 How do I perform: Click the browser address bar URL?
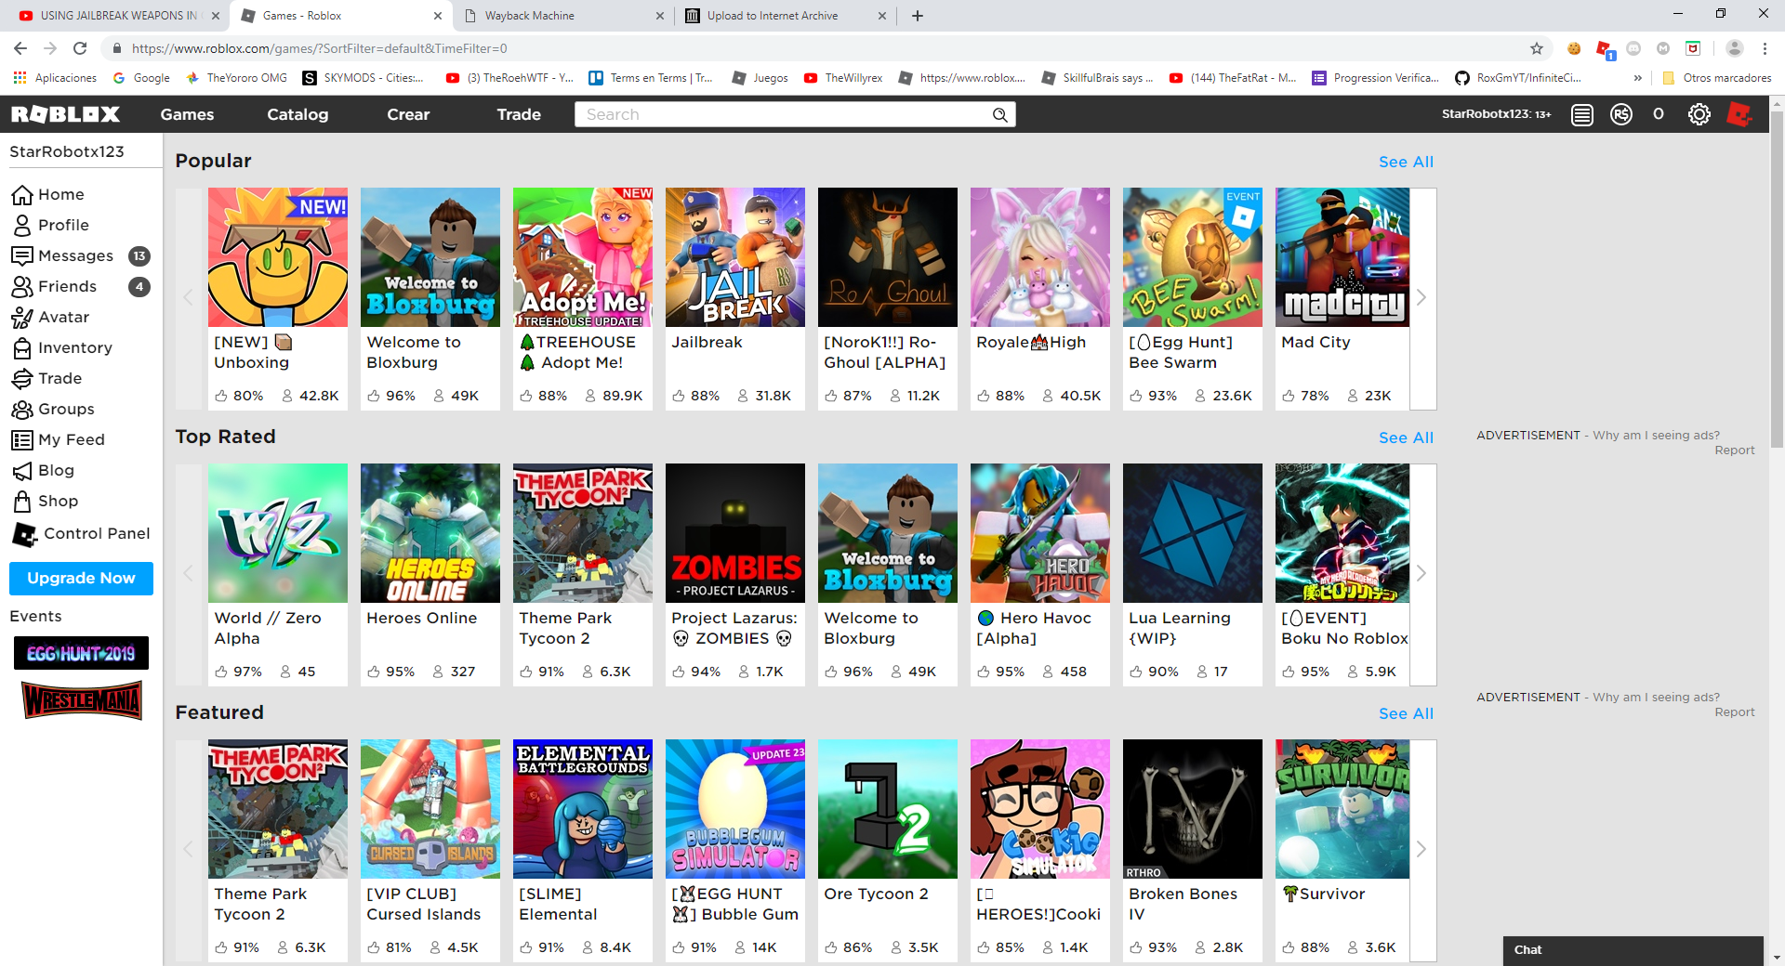[x=320, y=48]
